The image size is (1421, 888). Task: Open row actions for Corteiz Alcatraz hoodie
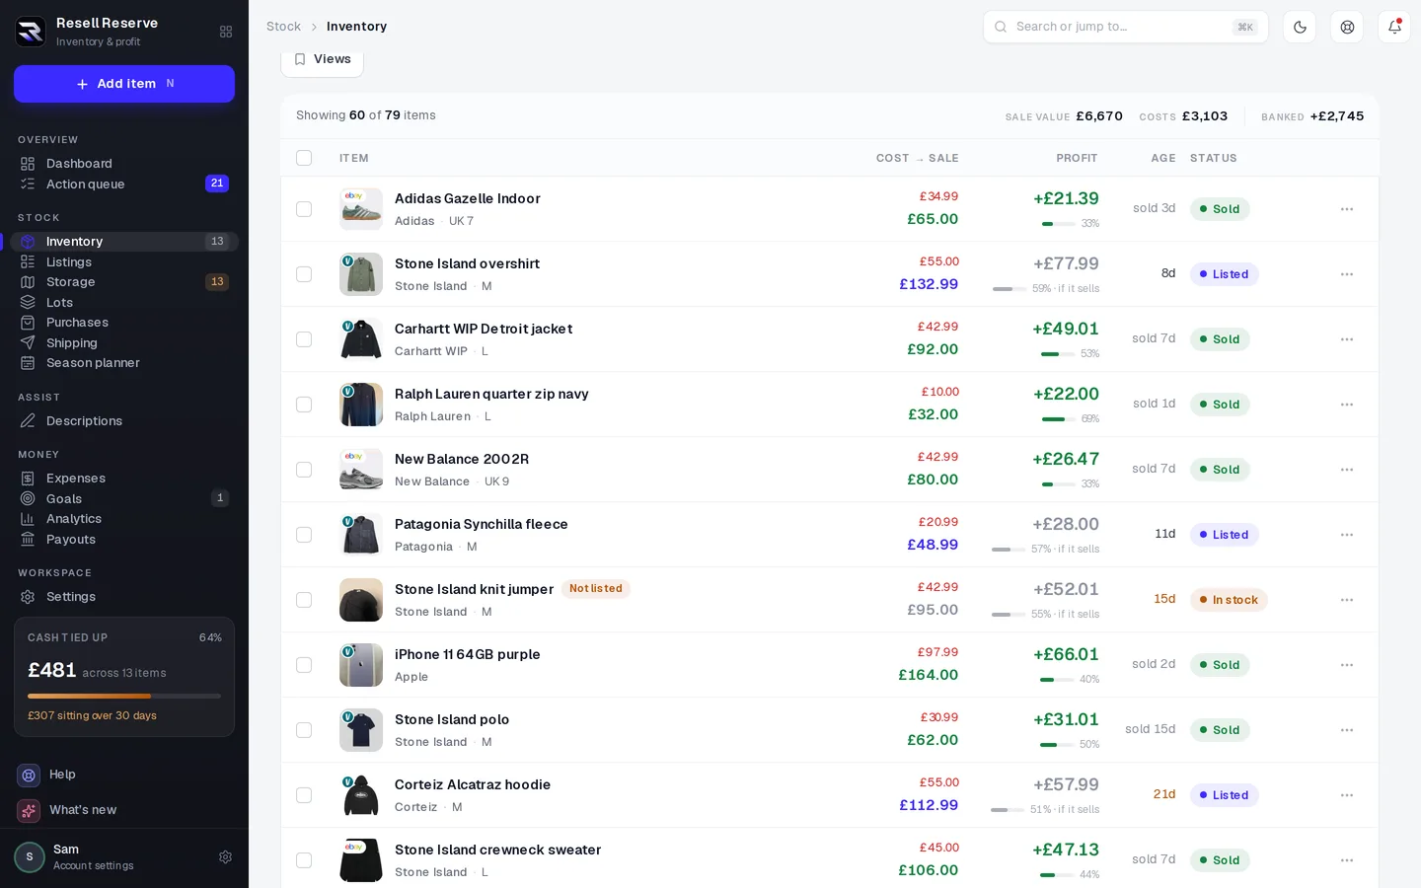[x=1347, y=795]
